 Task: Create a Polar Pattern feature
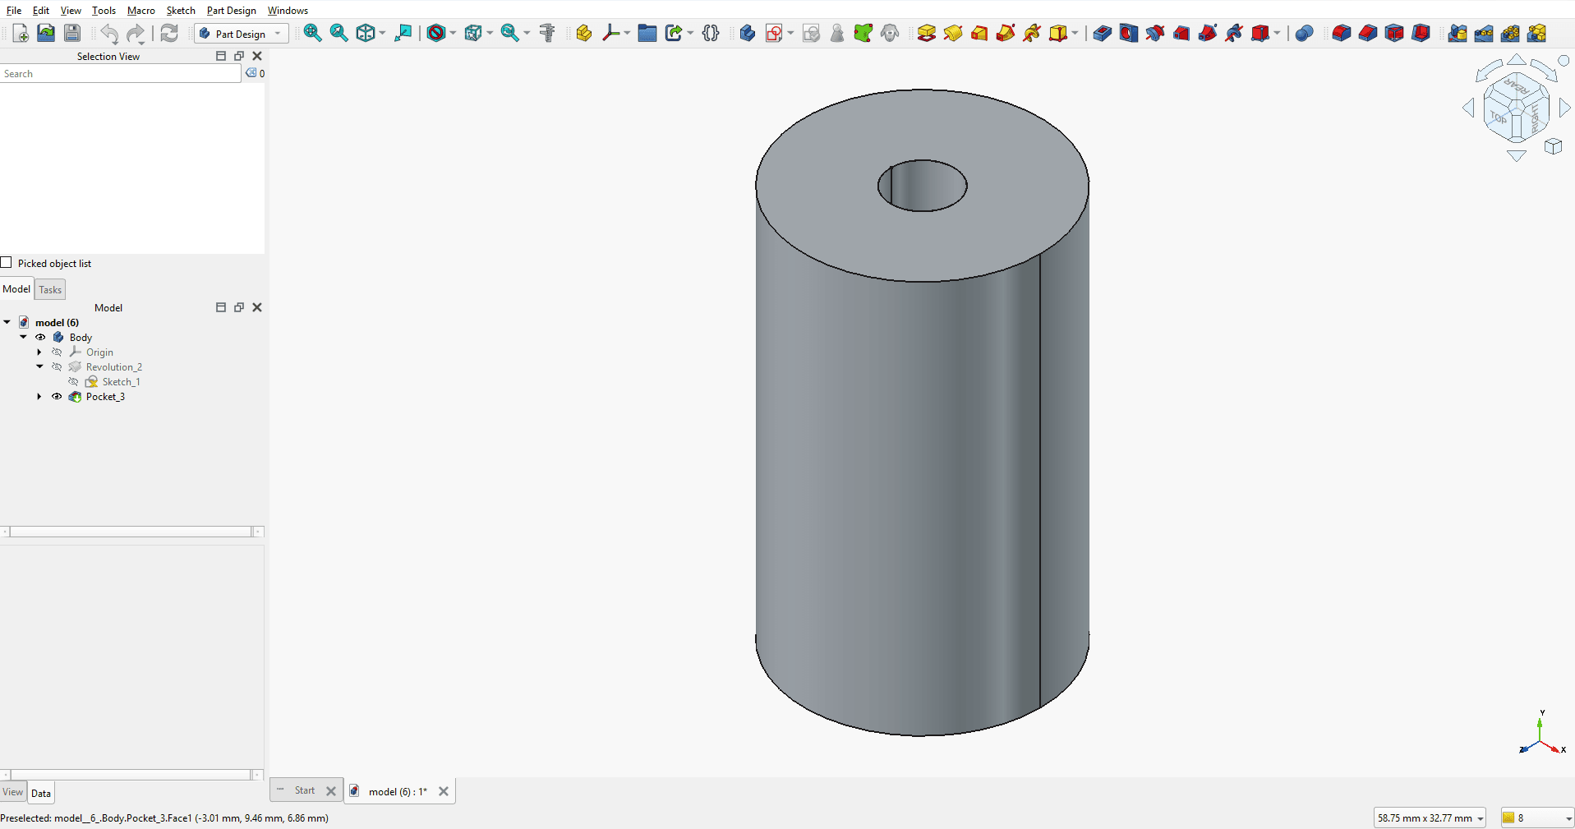[x=1510, y=33]
